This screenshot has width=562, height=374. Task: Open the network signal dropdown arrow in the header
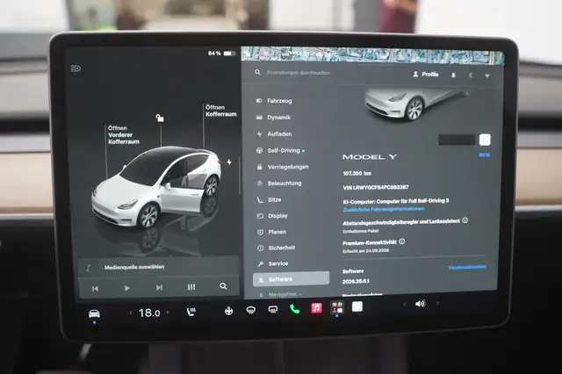487,76
